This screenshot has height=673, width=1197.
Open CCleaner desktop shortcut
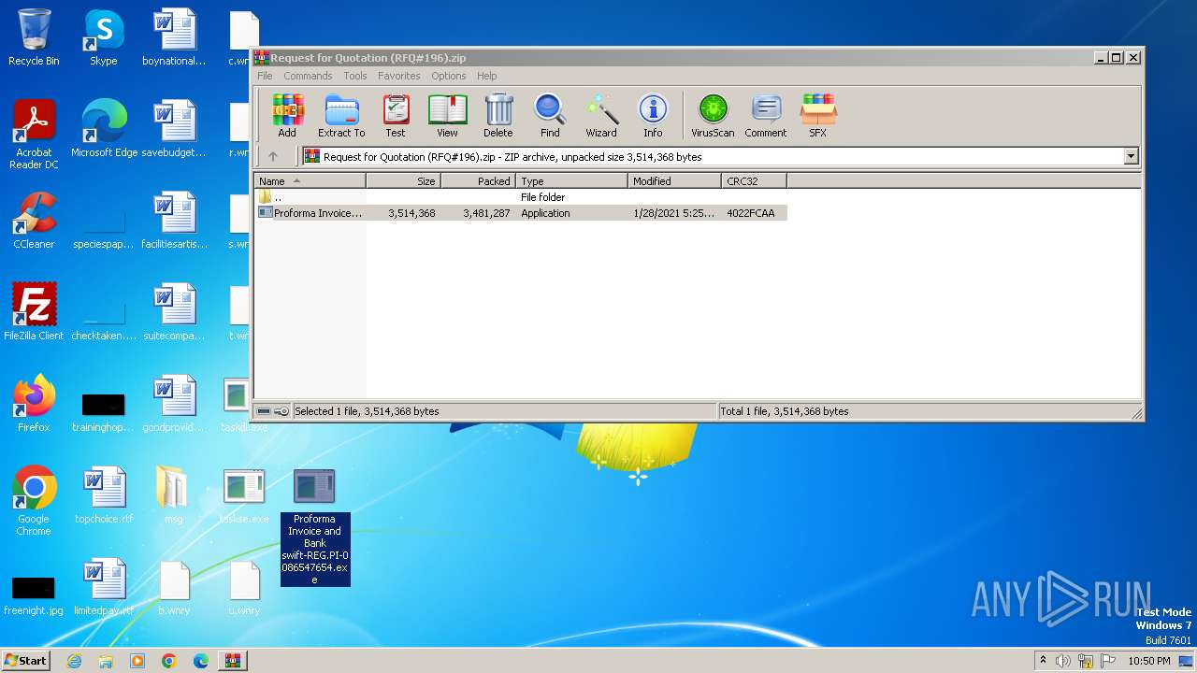pyautogui.click(x=34, y=221)
